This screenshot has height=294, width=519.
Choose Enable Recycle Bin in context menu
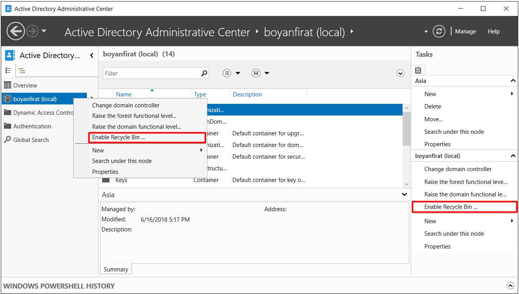[x=147, y=138]
